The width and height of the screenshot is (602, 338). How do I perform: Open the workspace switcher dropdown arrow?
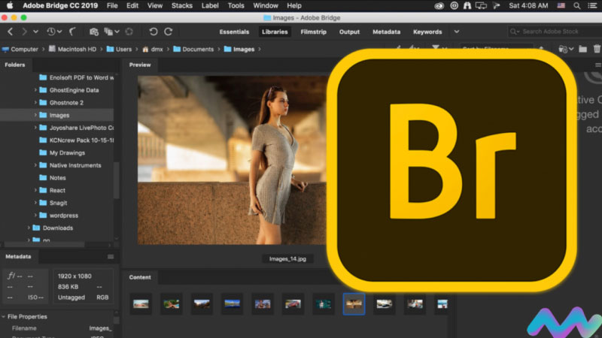pos(457,32)
